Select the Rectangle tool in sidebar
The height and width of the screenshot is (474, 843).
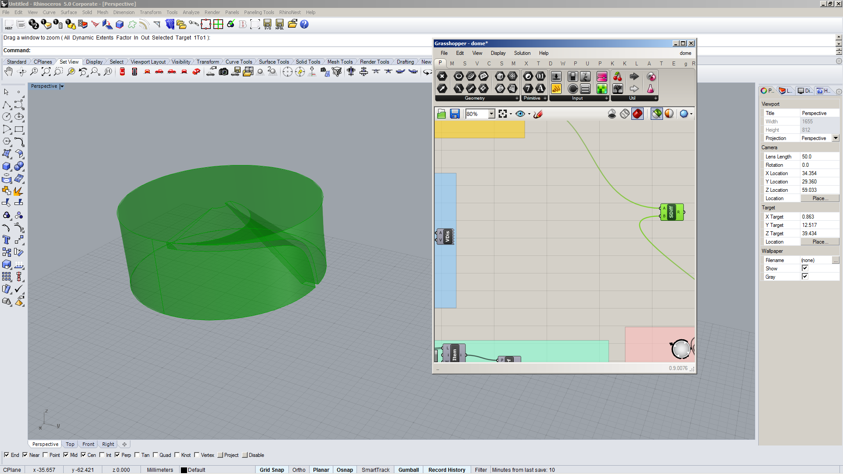tap(19, 129)
